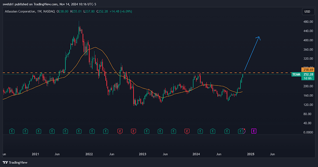The width and height of the screenshot is (318, 167).
Task: Click the Jun label between 2022 and 2023
Action: click(x=112, y=154)
